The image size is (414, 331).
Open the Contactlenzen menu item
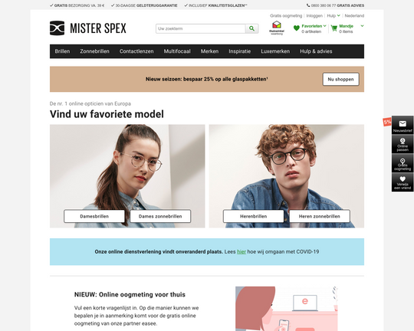pos(136,51)
